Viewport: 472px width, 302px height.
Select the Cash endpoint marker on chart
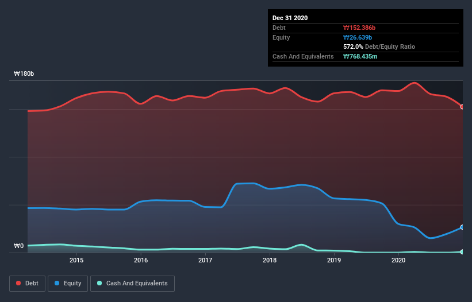(462, 252)
